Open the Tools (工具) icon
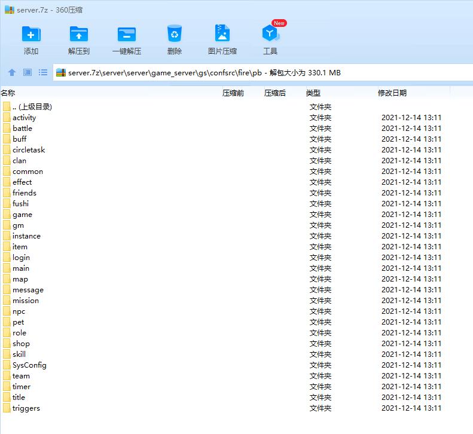 pos(270,34)
